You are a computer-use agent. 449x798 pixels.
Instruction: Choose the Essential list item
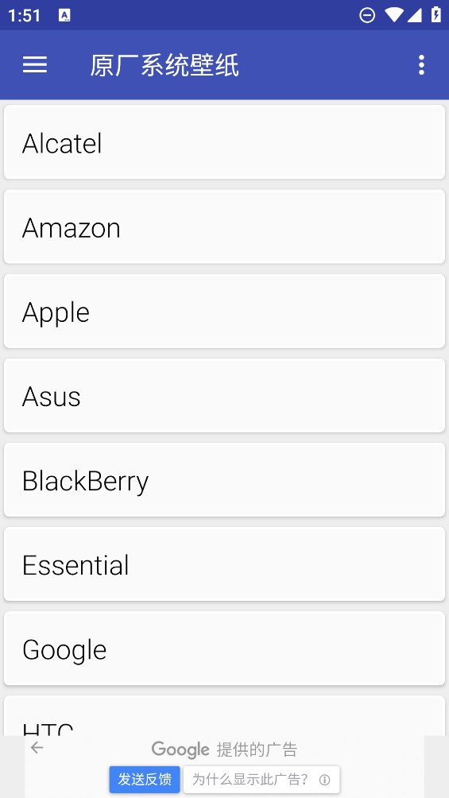(x=224, y=564)
